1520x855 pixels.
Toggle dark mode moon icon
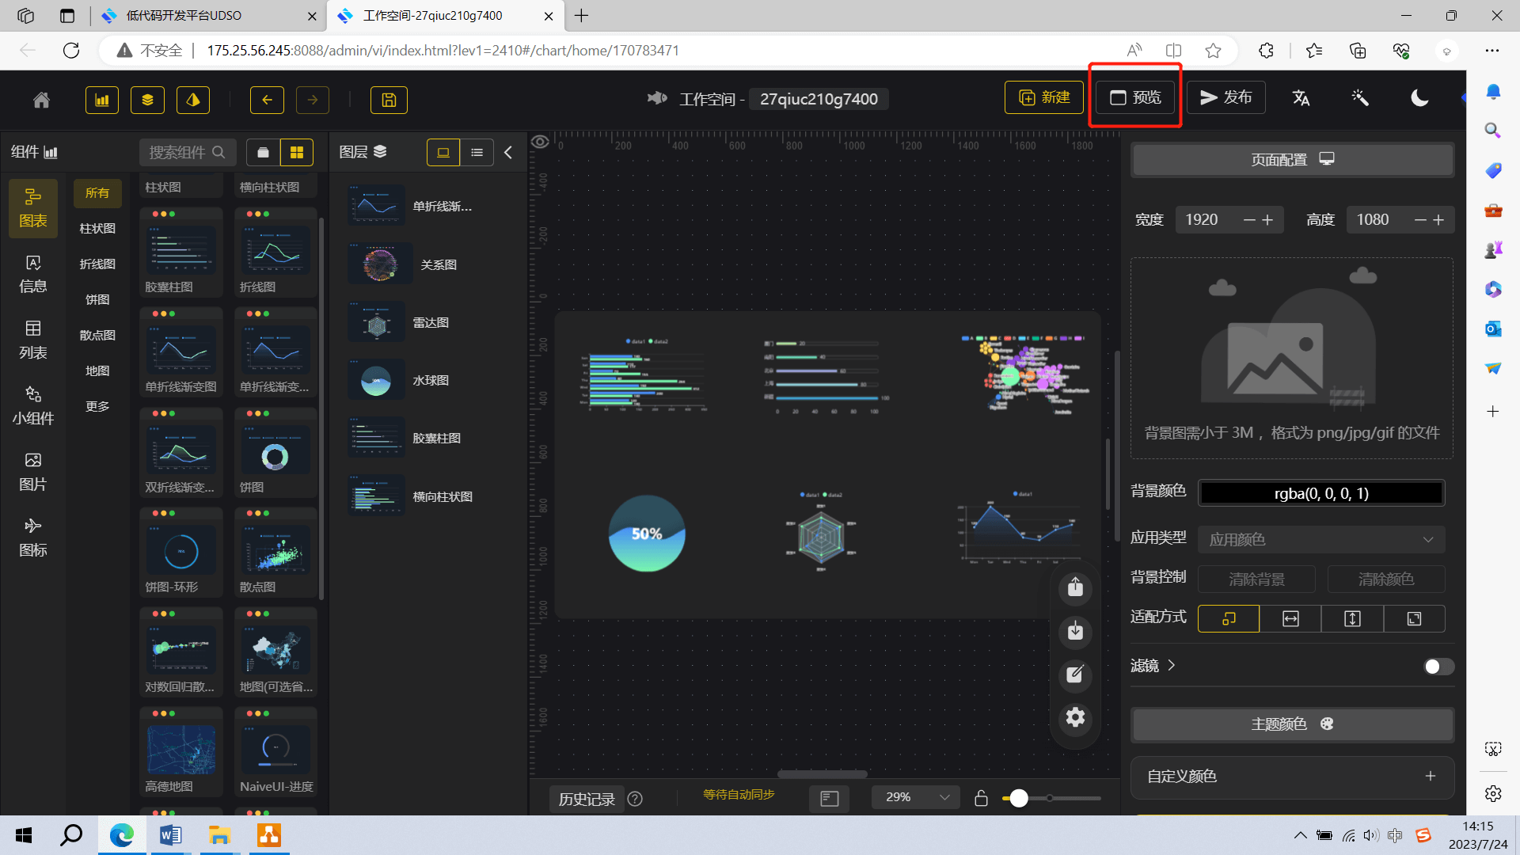pyautogui.click(x=1419, y=97)
